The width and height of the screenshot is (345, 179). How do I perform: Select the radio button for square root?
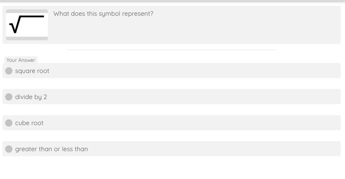click(10, 71)
